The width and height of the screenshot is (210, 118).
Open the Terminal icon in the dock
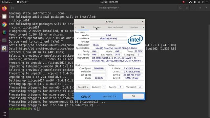coord(4,40)
